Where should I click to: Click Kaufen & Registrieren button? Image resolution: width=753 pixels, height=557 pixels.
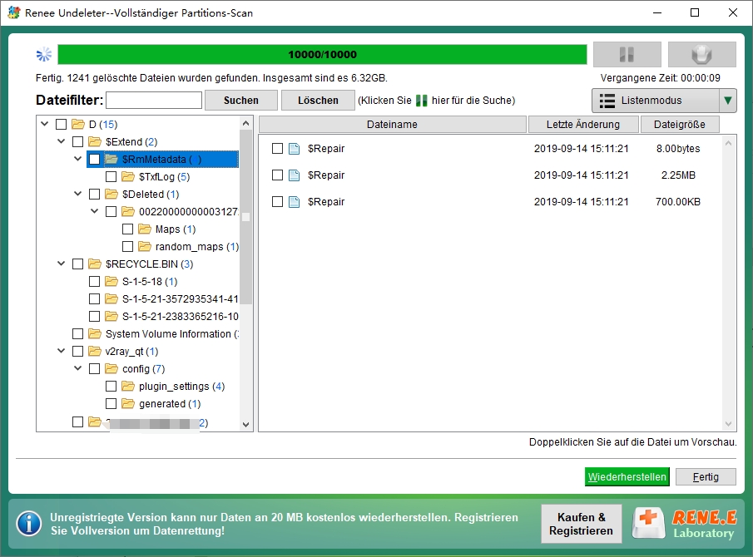[x=581, y=524]
